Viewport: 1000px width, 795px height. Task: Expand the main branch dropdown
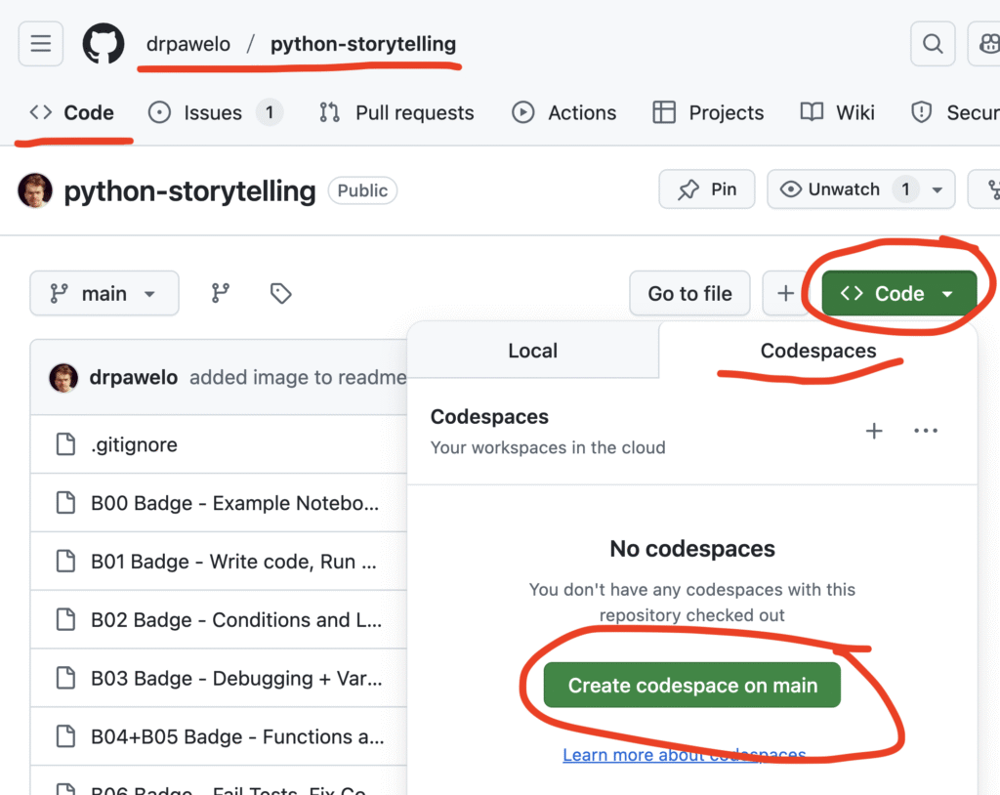pyautogui.click(x=104, y=293)
